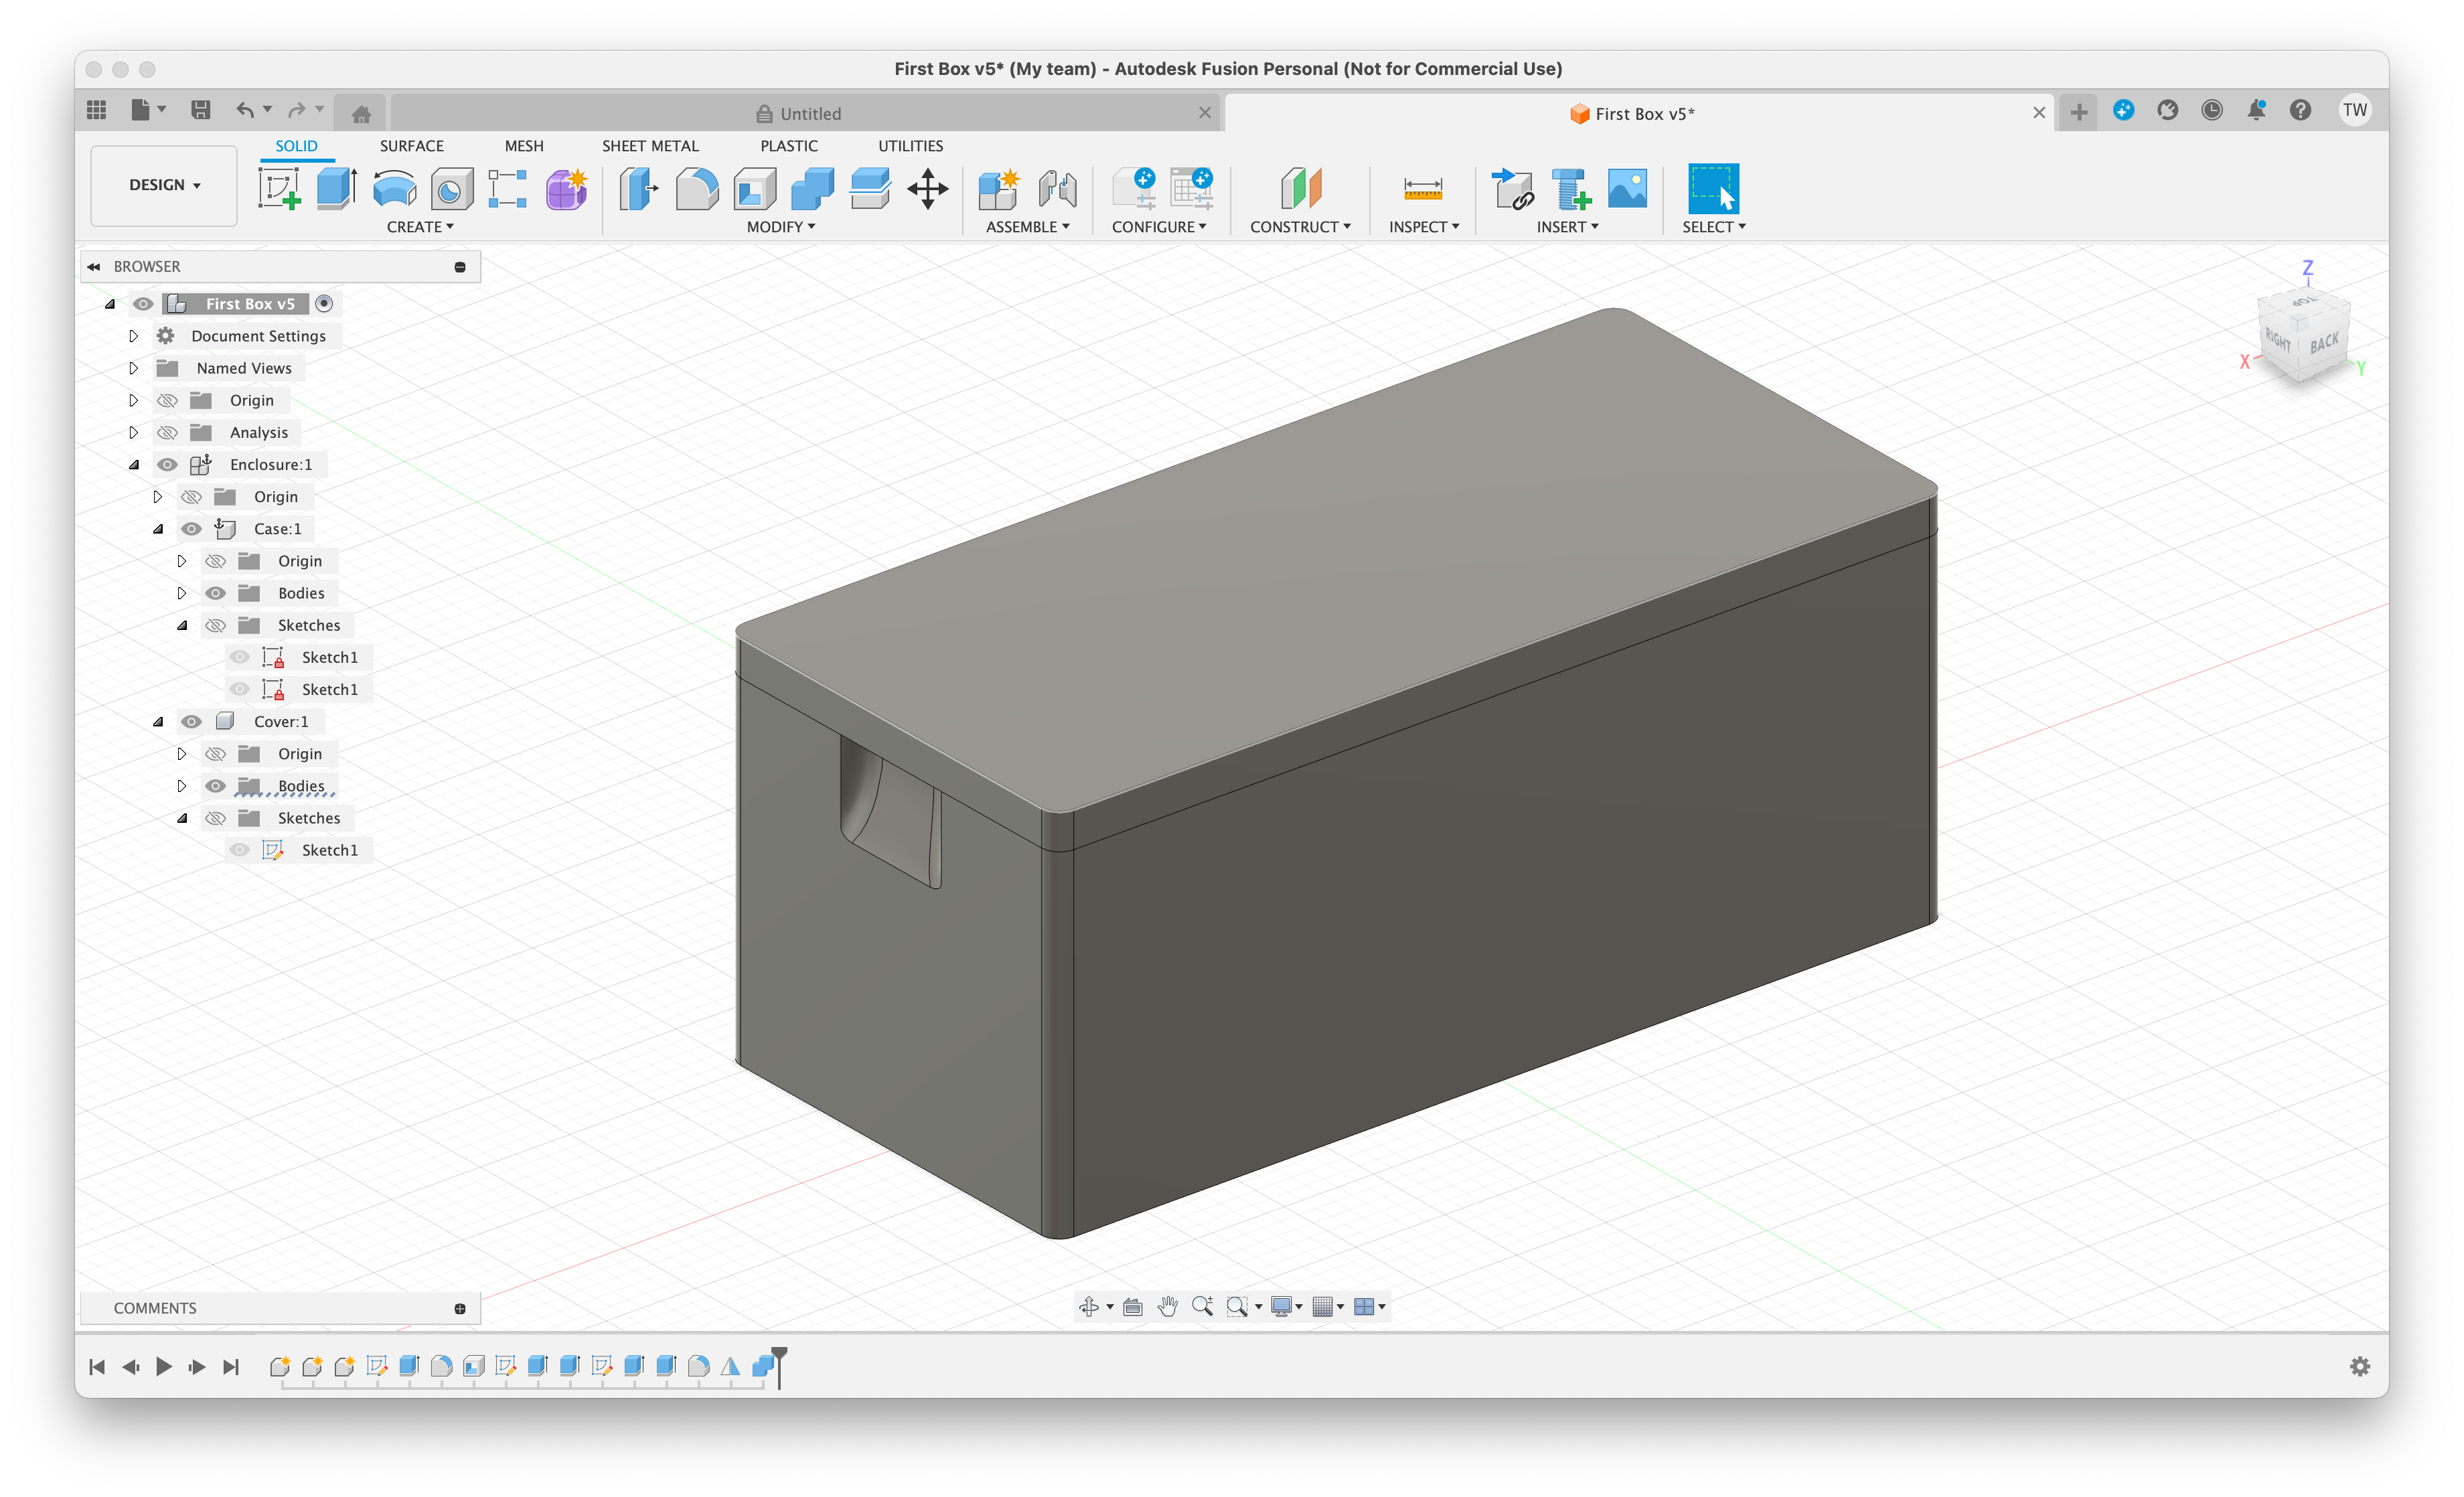Jump to timeline end
2464x1497 pixels.
click(231, 1366)
